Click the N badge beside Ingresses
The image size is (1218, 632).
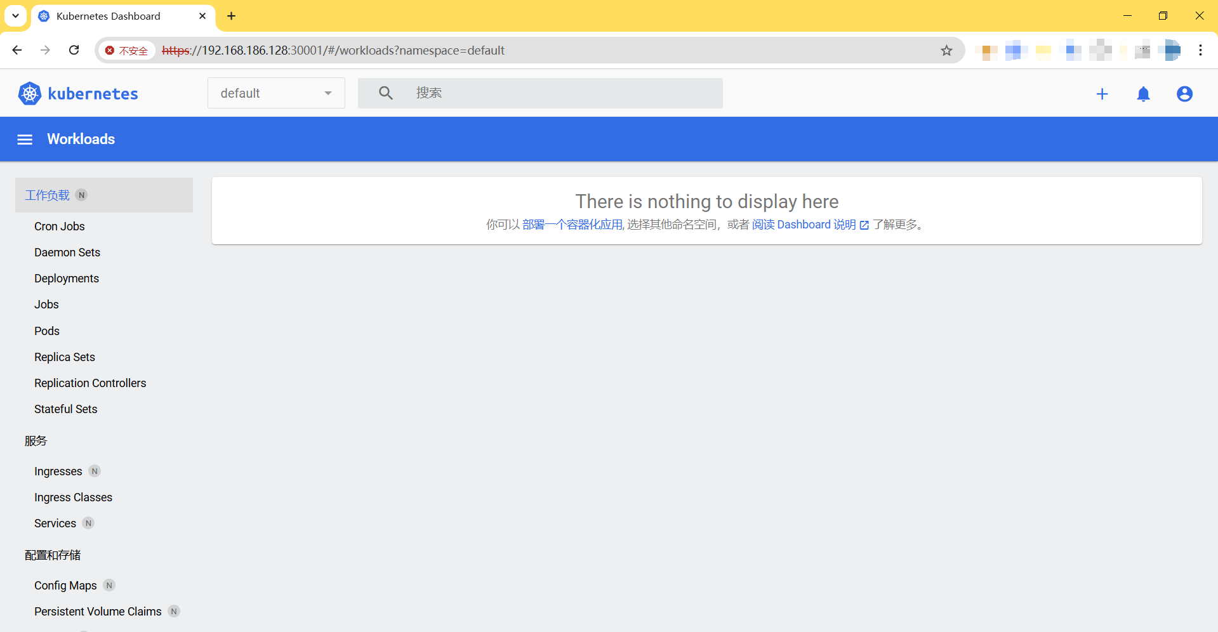pos(95,471)
